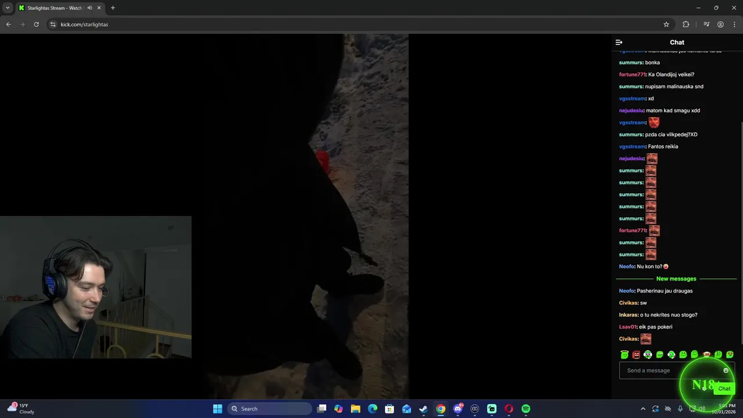
Task: Select message 'eik pas pokeri'
Action: pos(655,327)
